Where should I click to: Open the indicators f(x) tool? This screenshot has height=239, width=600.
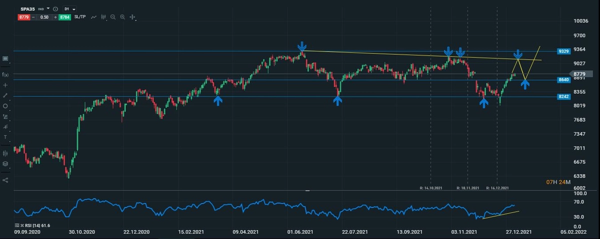click(x=5, y=74)
